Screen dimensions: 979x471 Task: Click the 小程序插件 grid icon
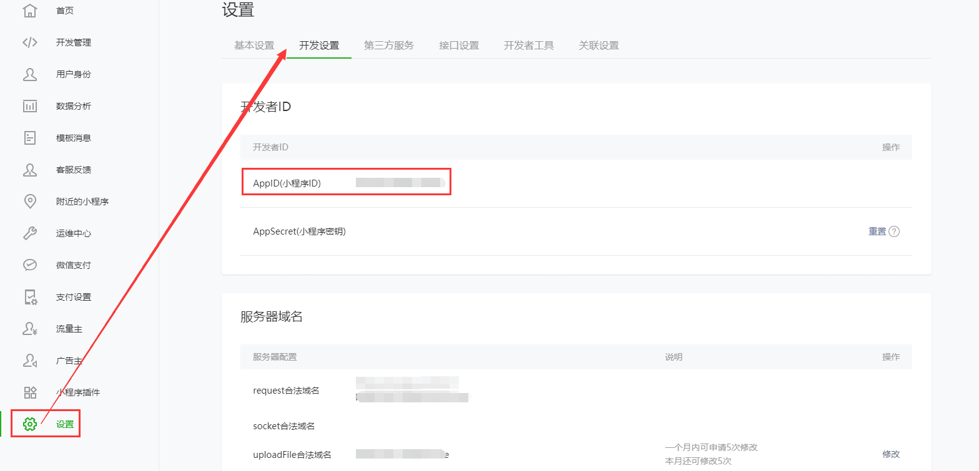pyautogui.click(x=30, y=392)
